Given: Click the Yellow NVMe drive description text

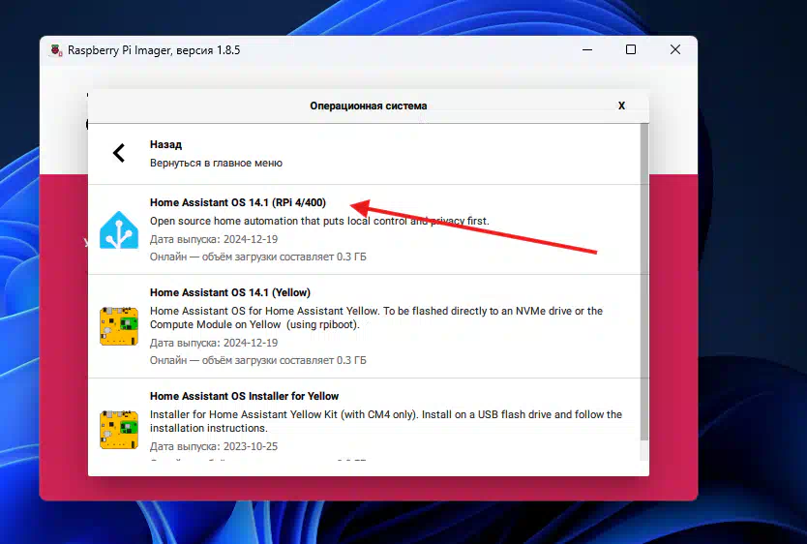Looking at the screenshot, I should tap(376, 317).
